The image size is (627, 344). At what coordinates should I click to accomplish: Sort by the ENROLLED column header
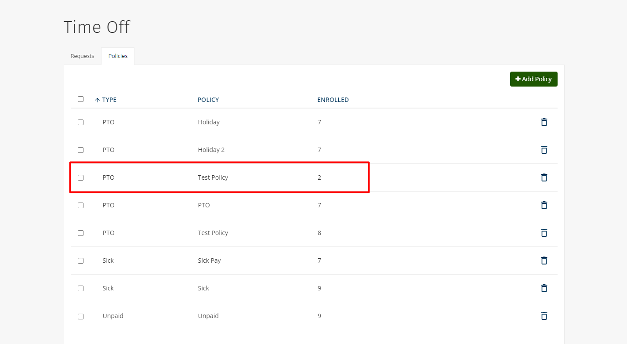(x=333, y=100)
